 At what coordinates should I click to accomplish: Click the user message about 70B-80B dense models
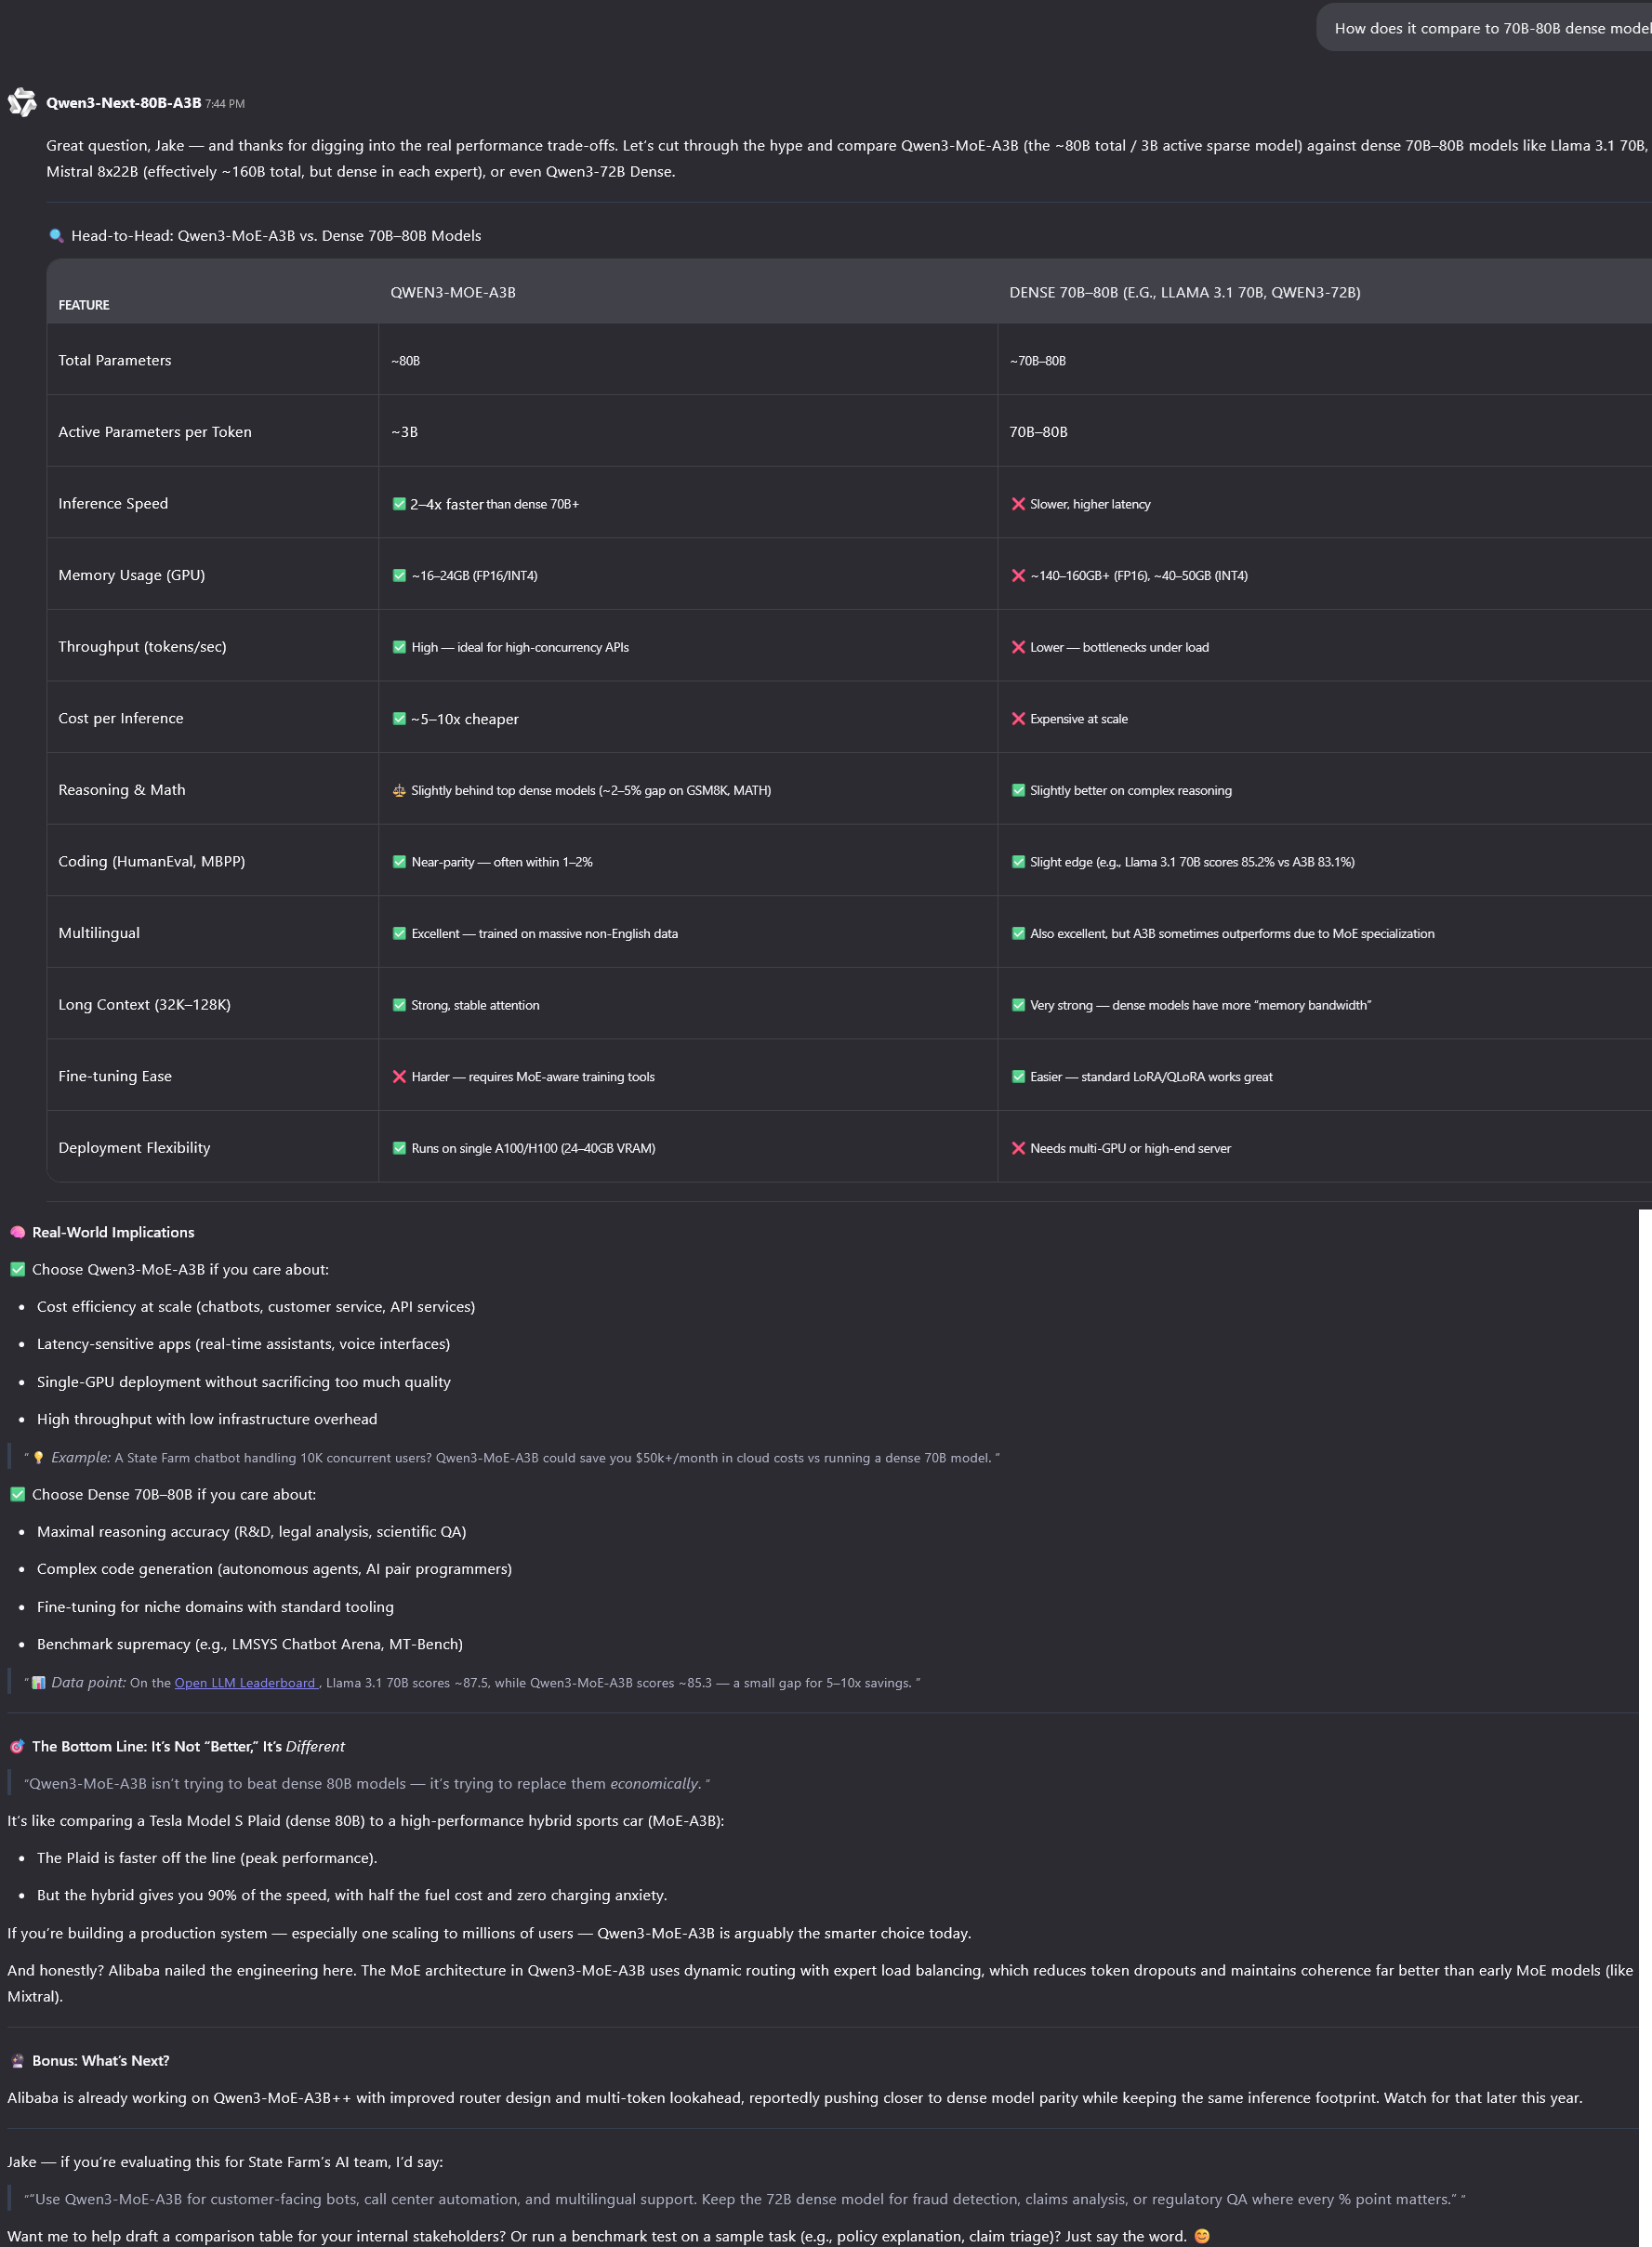point(1485,28)
